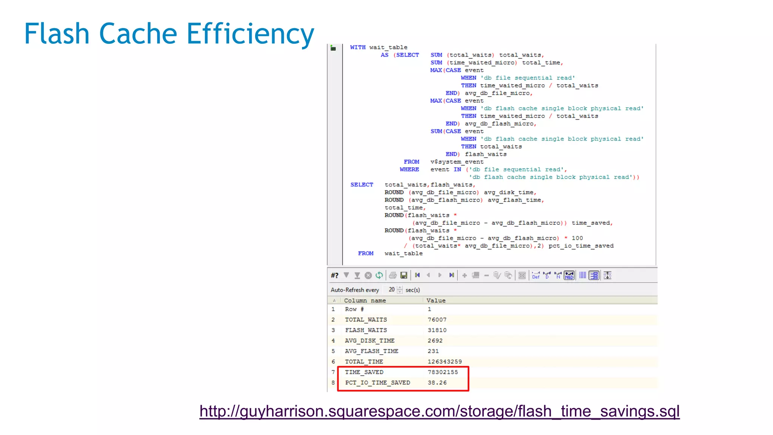
Task: Sort using the triangle header cell
Action: pyautogui.click(x=334, y=301)
